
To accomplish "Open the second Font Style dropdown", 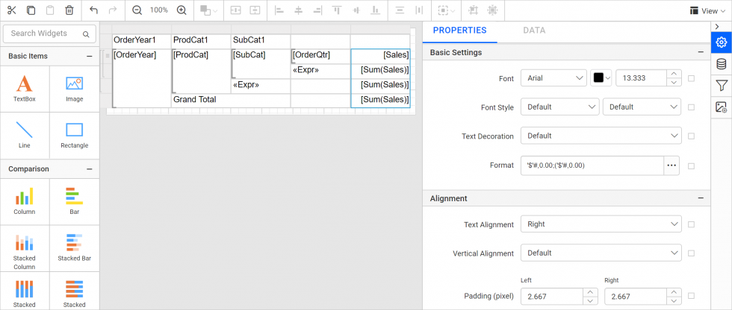I will pos(642,107).
